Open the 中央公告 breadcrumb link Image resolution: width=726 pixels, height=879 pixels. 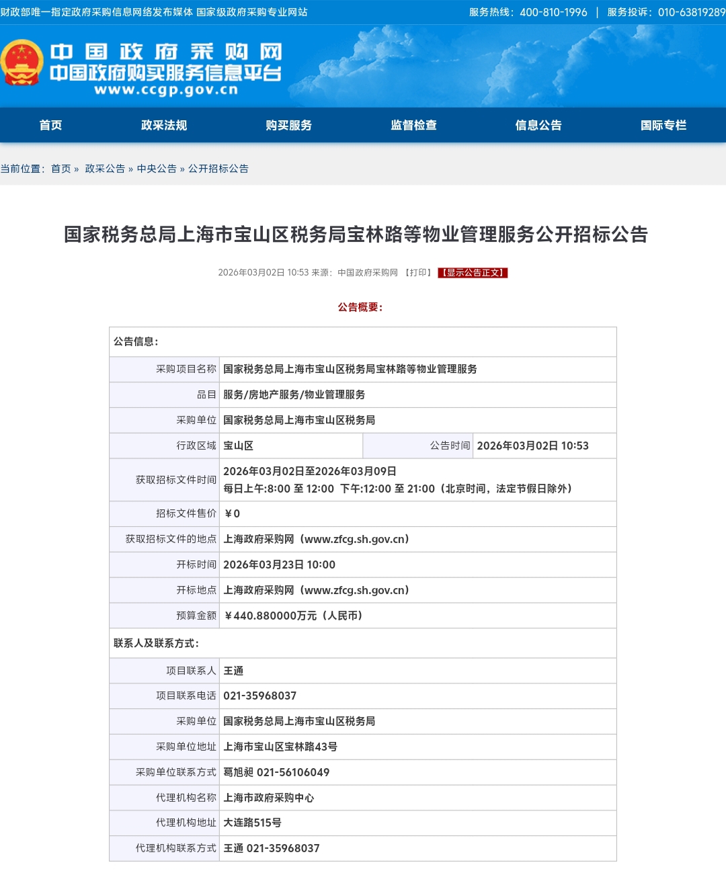pyautogui.click(x=157, y=169)
